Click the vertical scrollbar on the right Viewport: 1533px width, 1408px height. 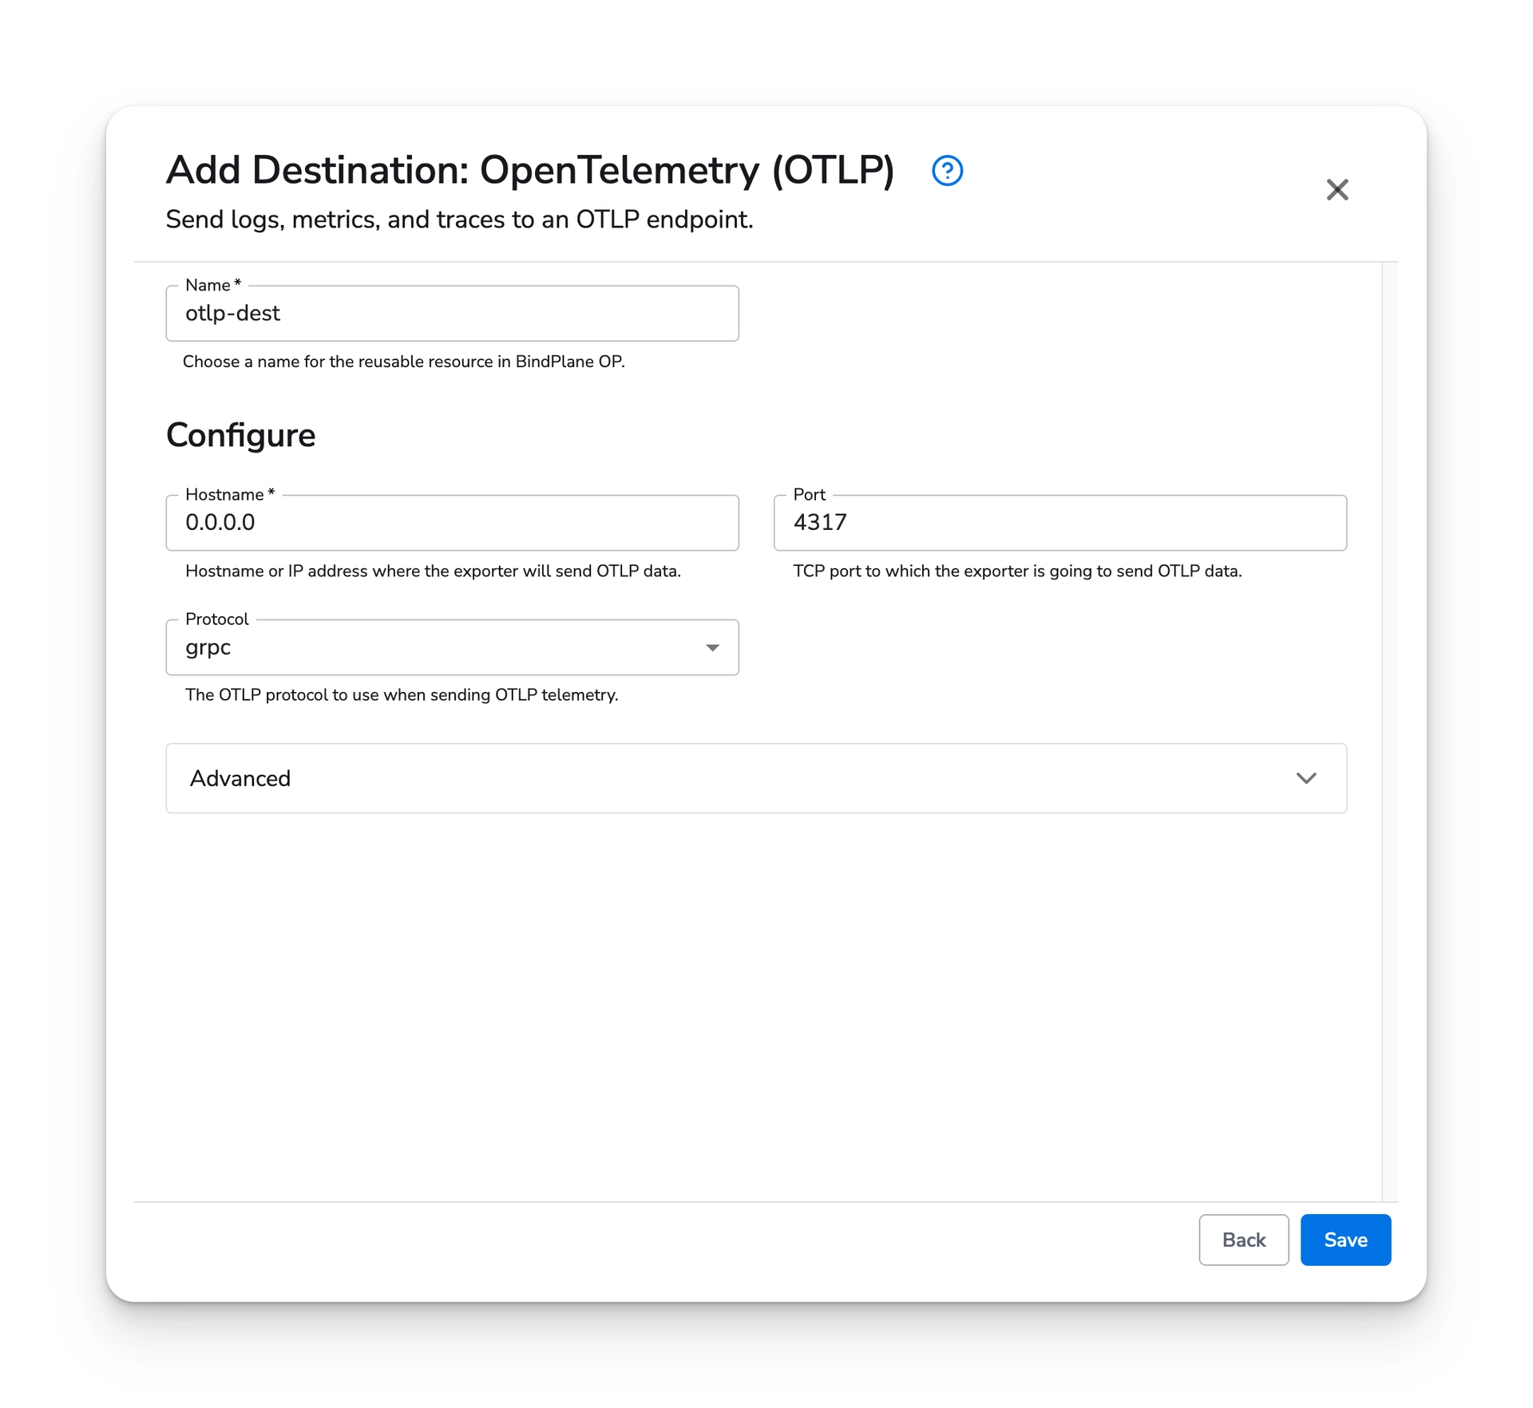click(x=1388, y=718)
